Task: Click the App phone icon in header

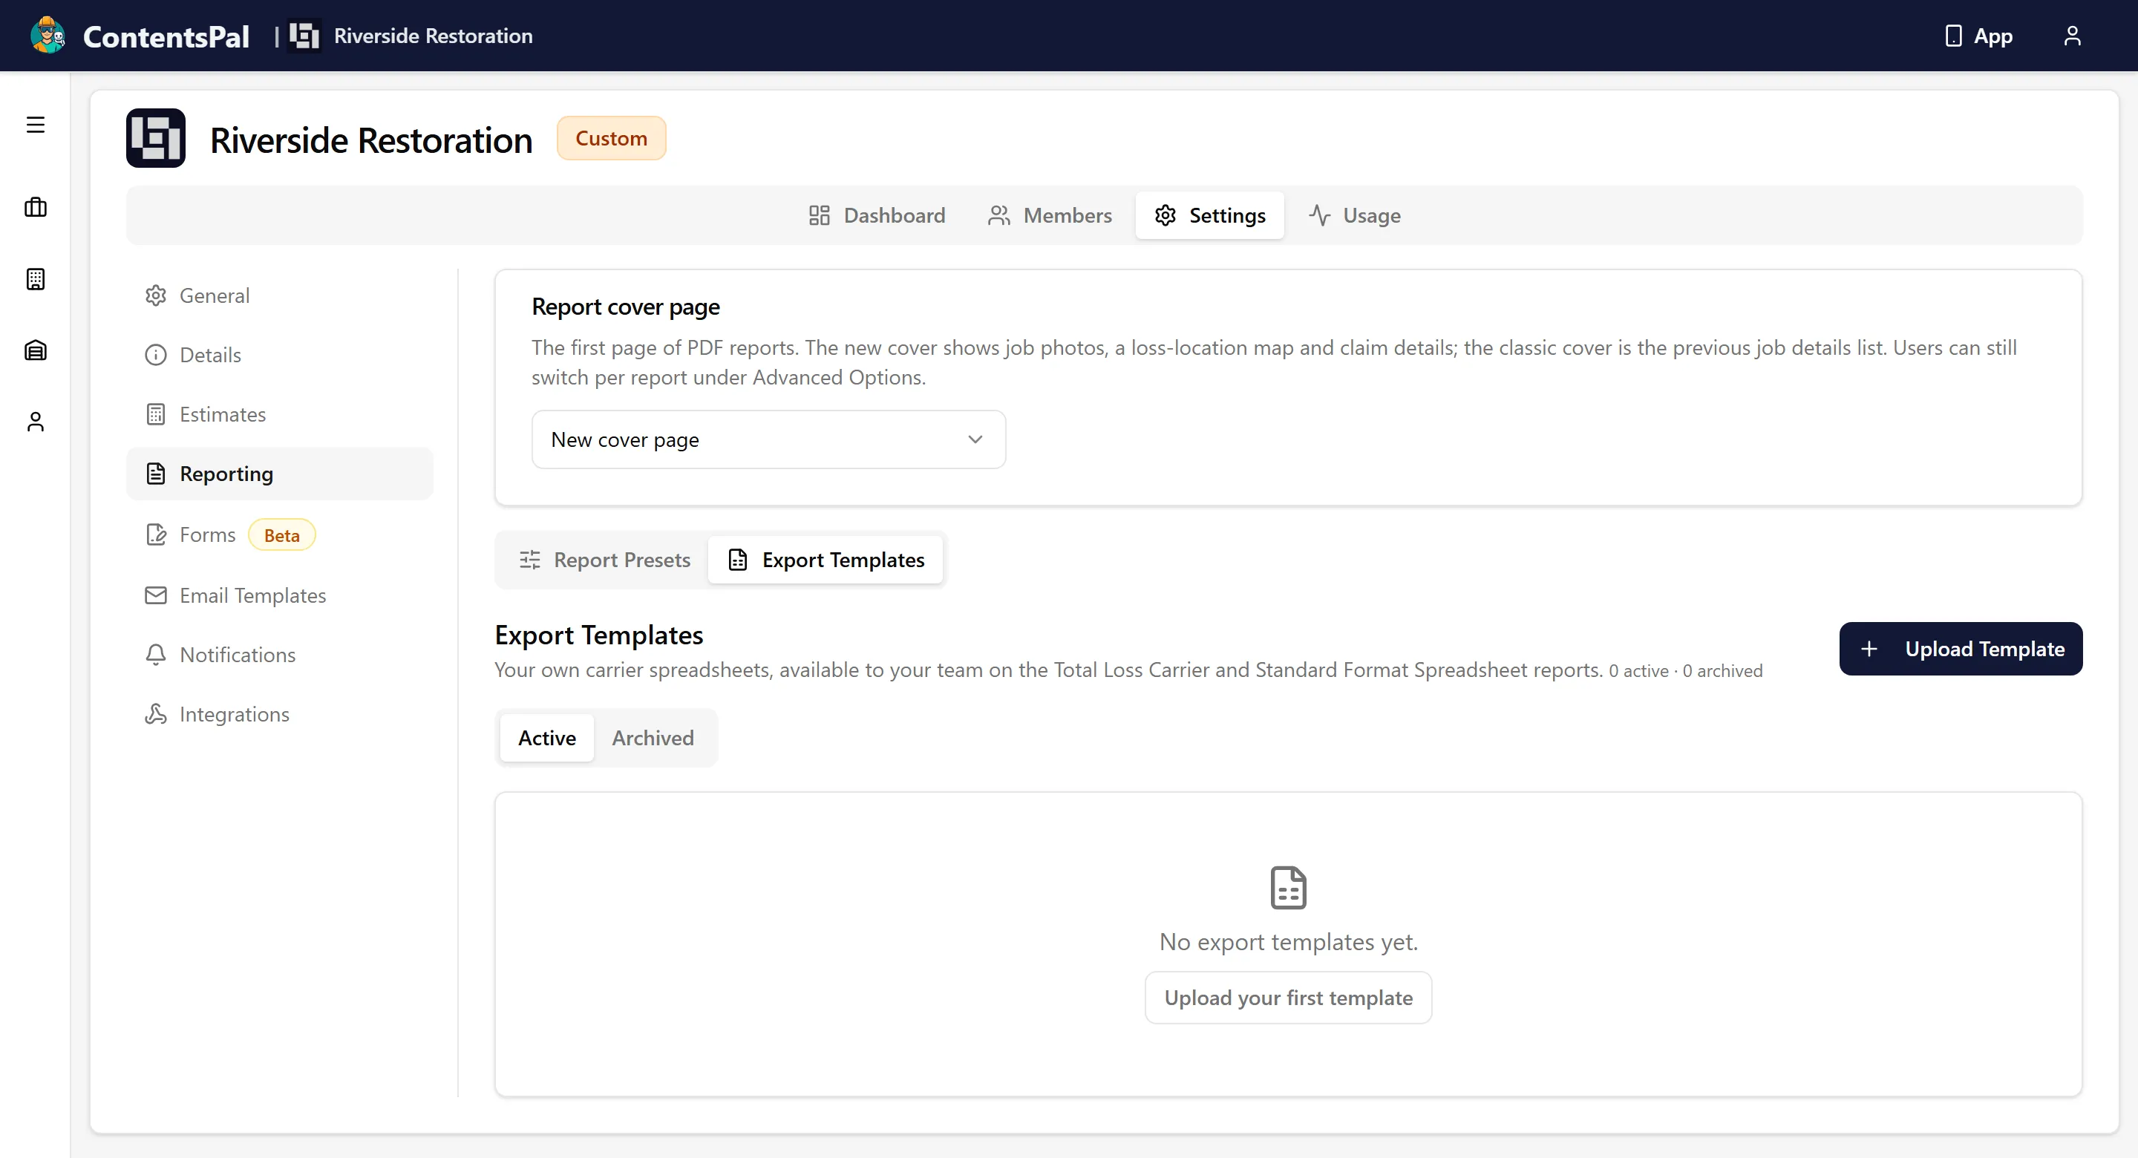Action: [1954, 36]
